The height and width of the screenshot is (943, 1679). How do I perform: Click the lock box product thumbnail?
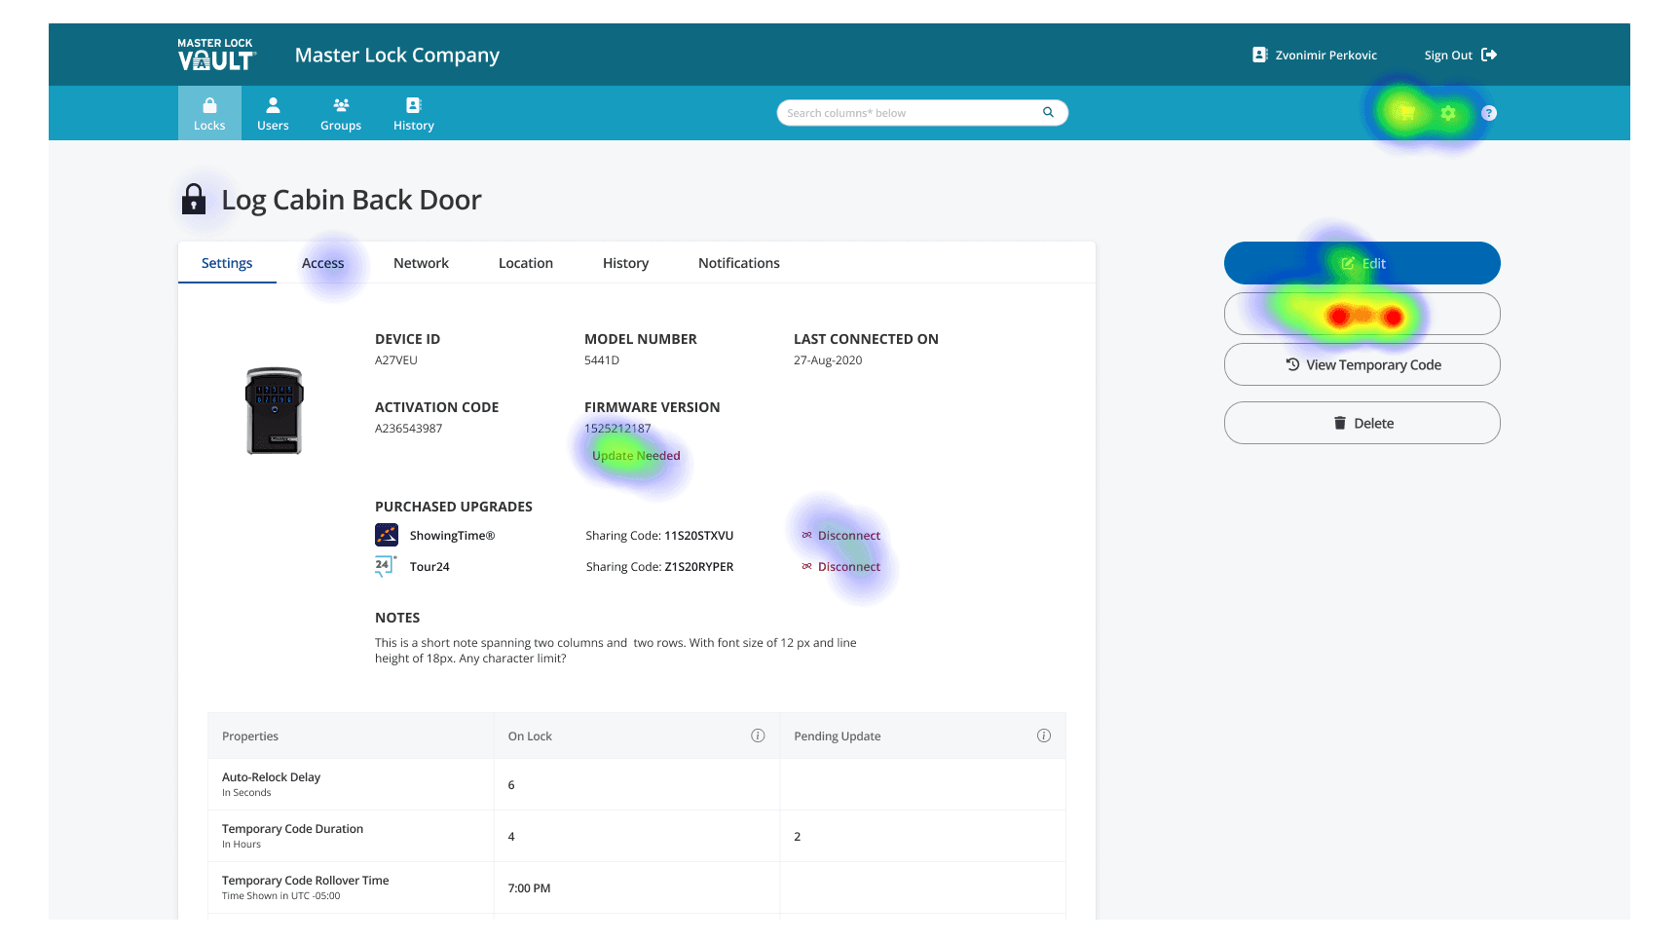coord(275,410)
